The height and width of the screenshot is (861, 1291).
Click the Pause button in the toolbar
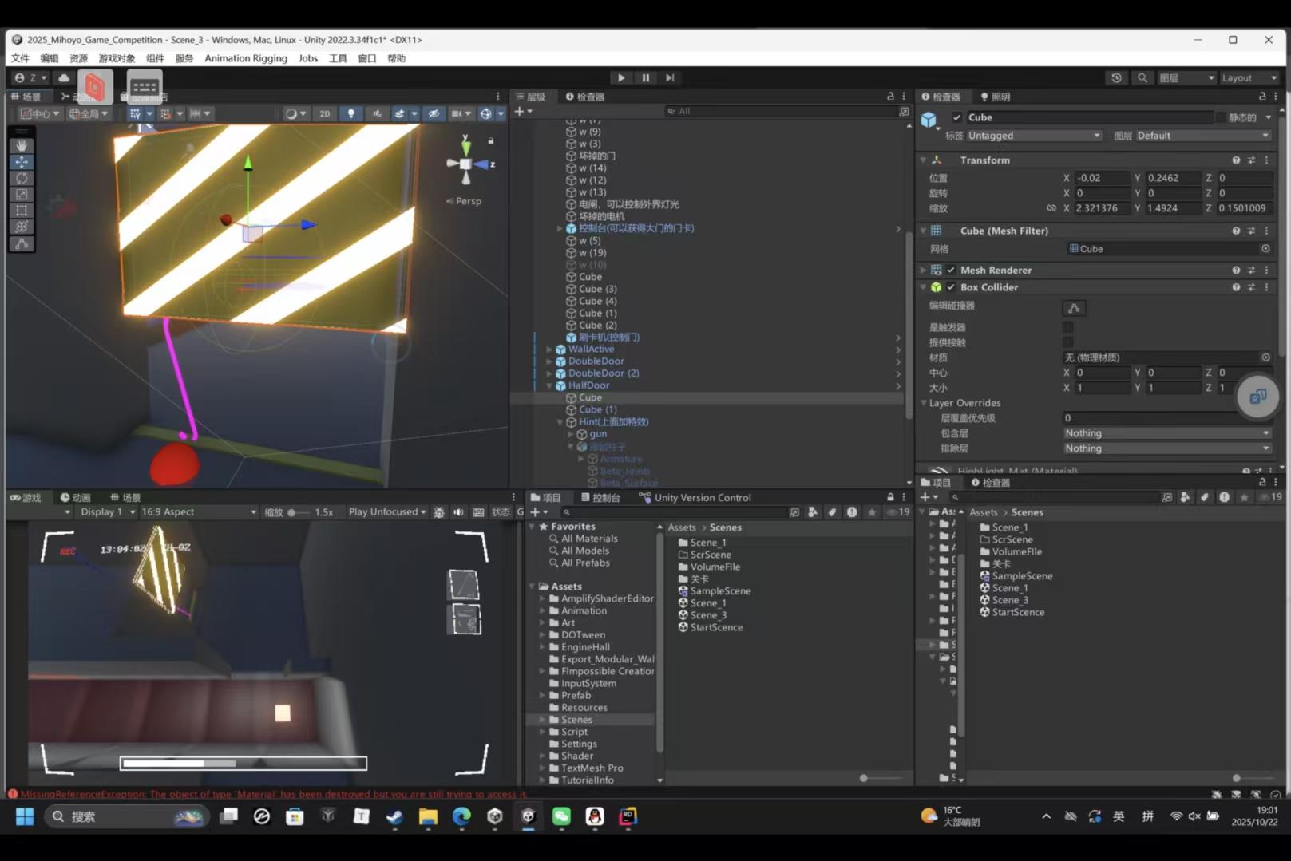pos(645,77)
